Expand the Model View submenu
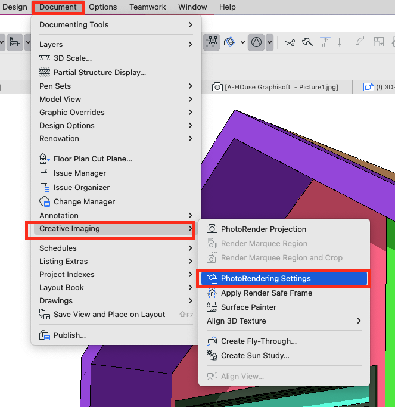The width and height of the screenshot is (395, 407). point(116,99)
